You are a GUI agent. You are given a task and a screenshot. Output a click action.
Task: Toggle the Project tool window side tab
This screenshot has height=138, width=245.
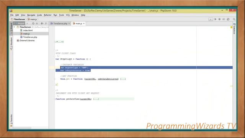11,29
